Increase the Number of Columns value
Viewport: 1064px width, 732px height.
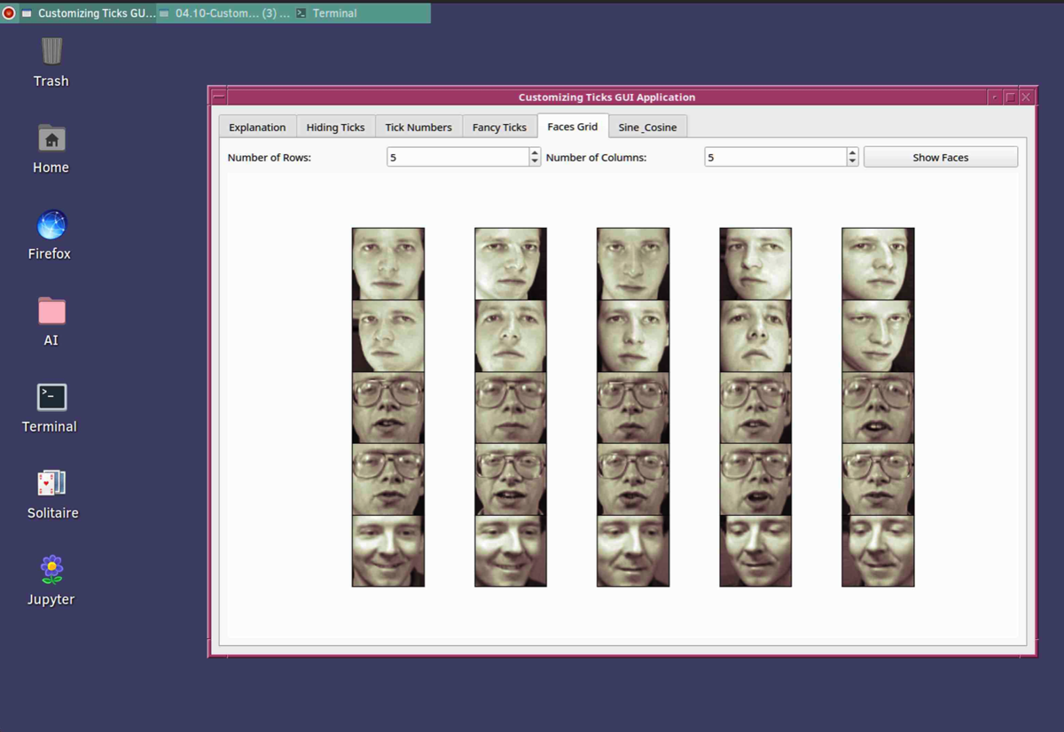[852, 152]
